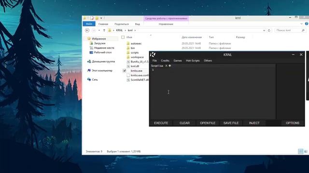The width and height of the screenshot is (309, 173).
Task: Open the blue Файл tab in Explorer
Action: tap(89, 24)
